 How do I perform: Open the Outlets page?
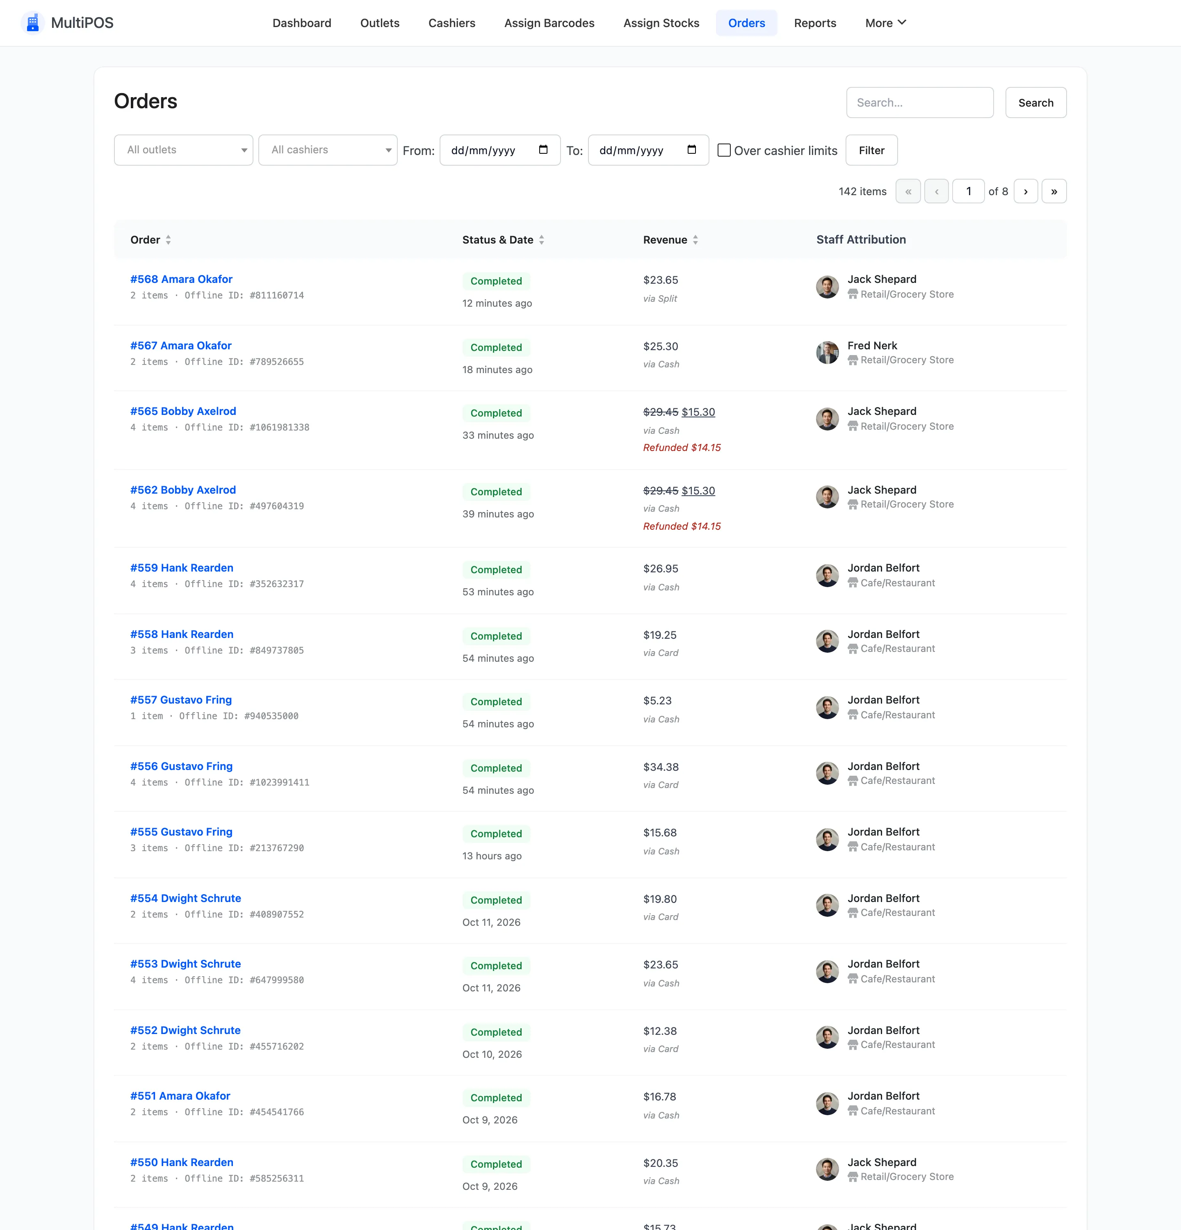[380, 23]
